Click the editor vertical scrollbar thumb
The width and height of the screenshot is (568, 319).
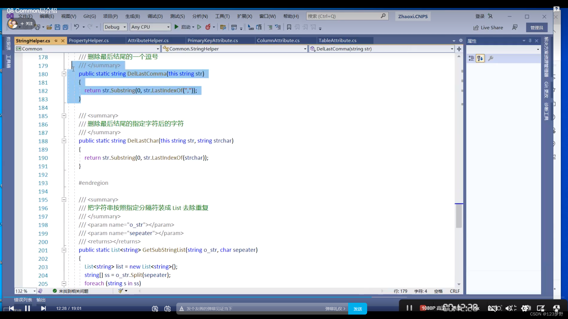459,216
